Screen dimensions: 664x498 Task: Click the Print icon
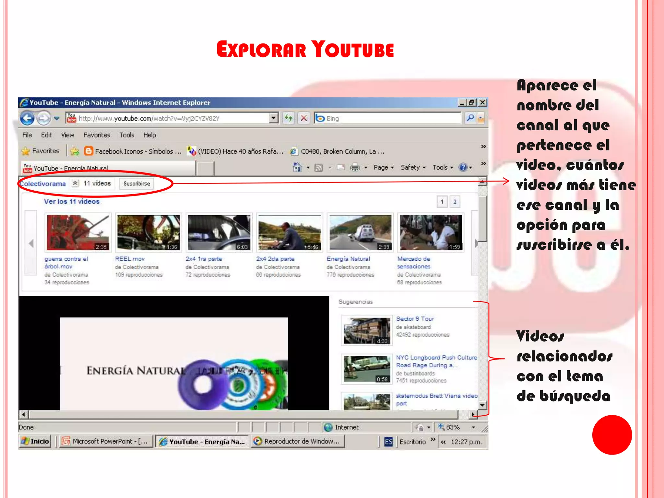355,167
